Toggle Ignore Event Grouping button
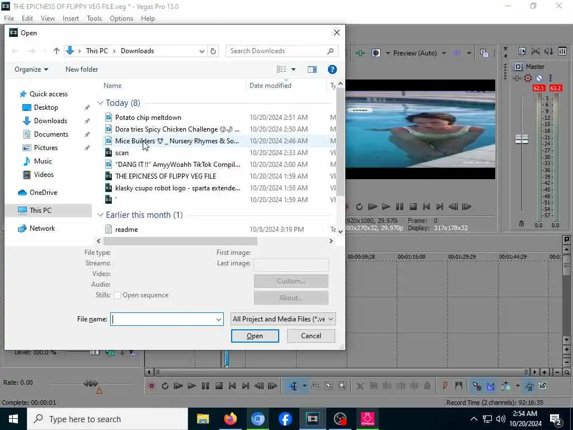The image size is (573, 430). pos(543,386)
